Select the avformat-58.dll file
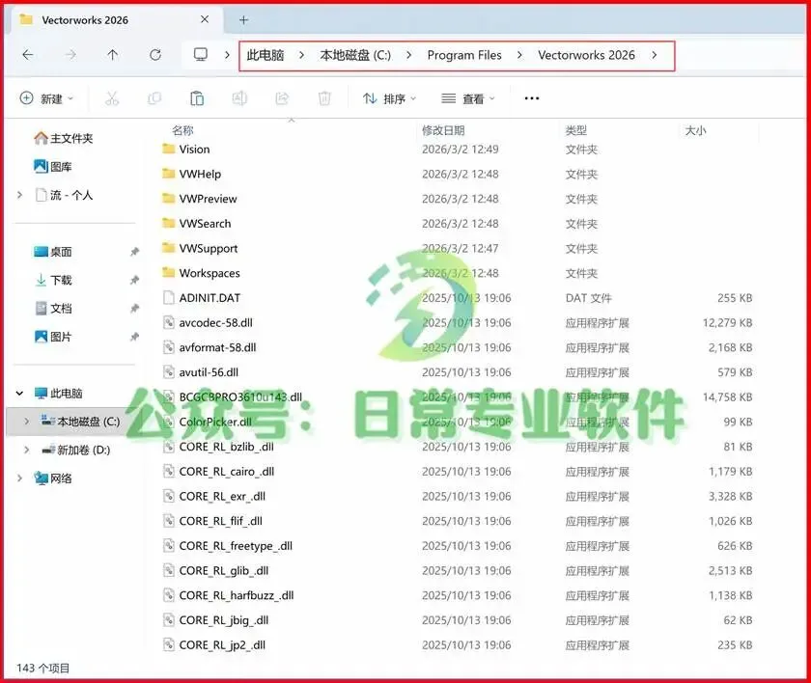Viewport: 811px width, 683px height. pyautogui.click(x=209, y=347)
